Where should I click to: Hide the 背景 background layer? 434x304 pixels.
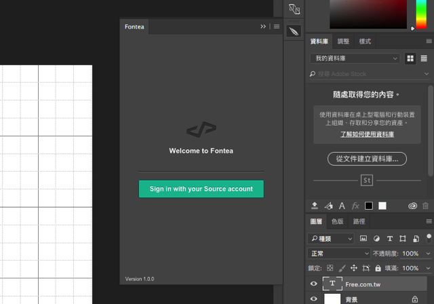(313, 299)
